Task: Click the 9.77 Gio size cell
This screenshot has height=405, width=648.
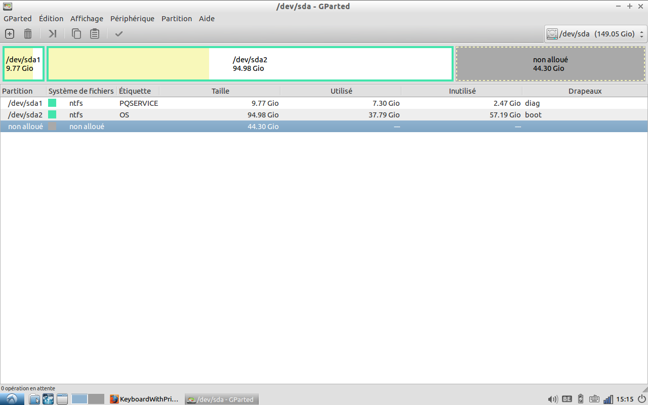Action: 265,103
